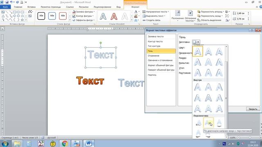Select the oval shape in shapes gallery

click(x=18, y=12)
